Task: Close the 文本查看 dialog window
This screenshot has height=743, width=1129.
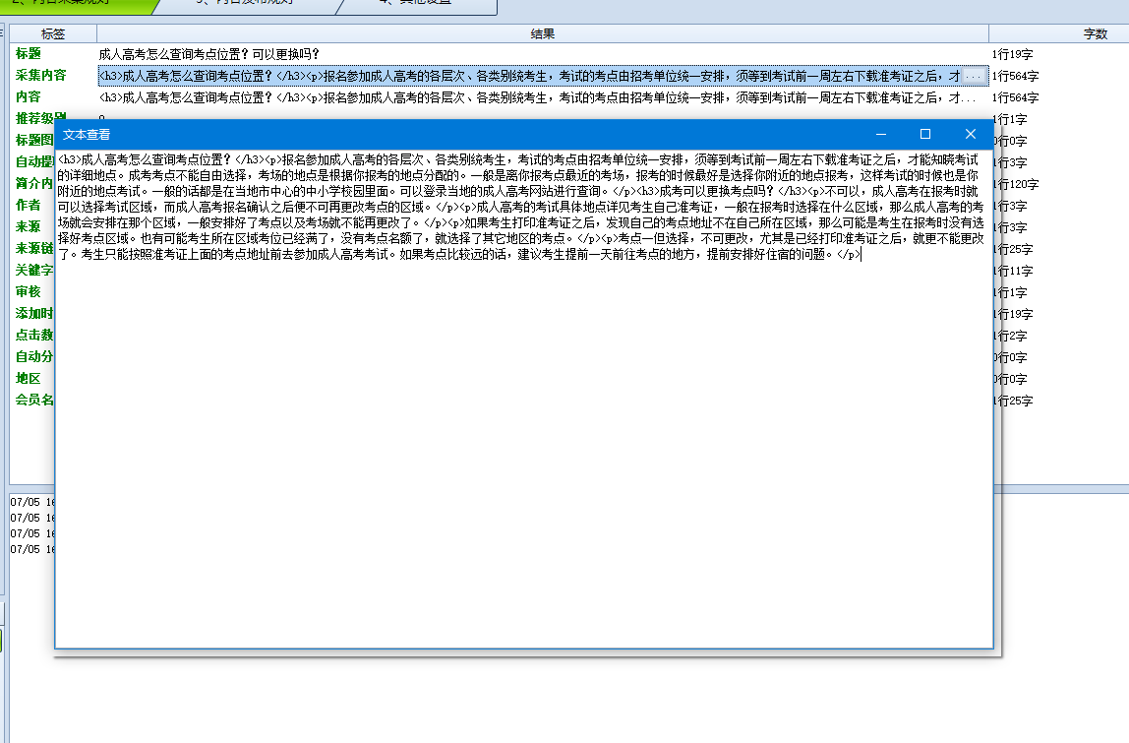Action: pyautogui.click(x=970, y=135)
